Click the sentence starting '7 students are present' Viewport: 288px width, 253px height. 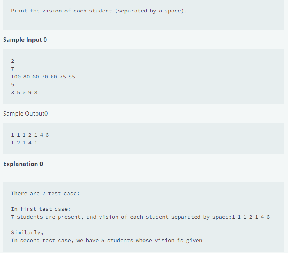[140, 217]
